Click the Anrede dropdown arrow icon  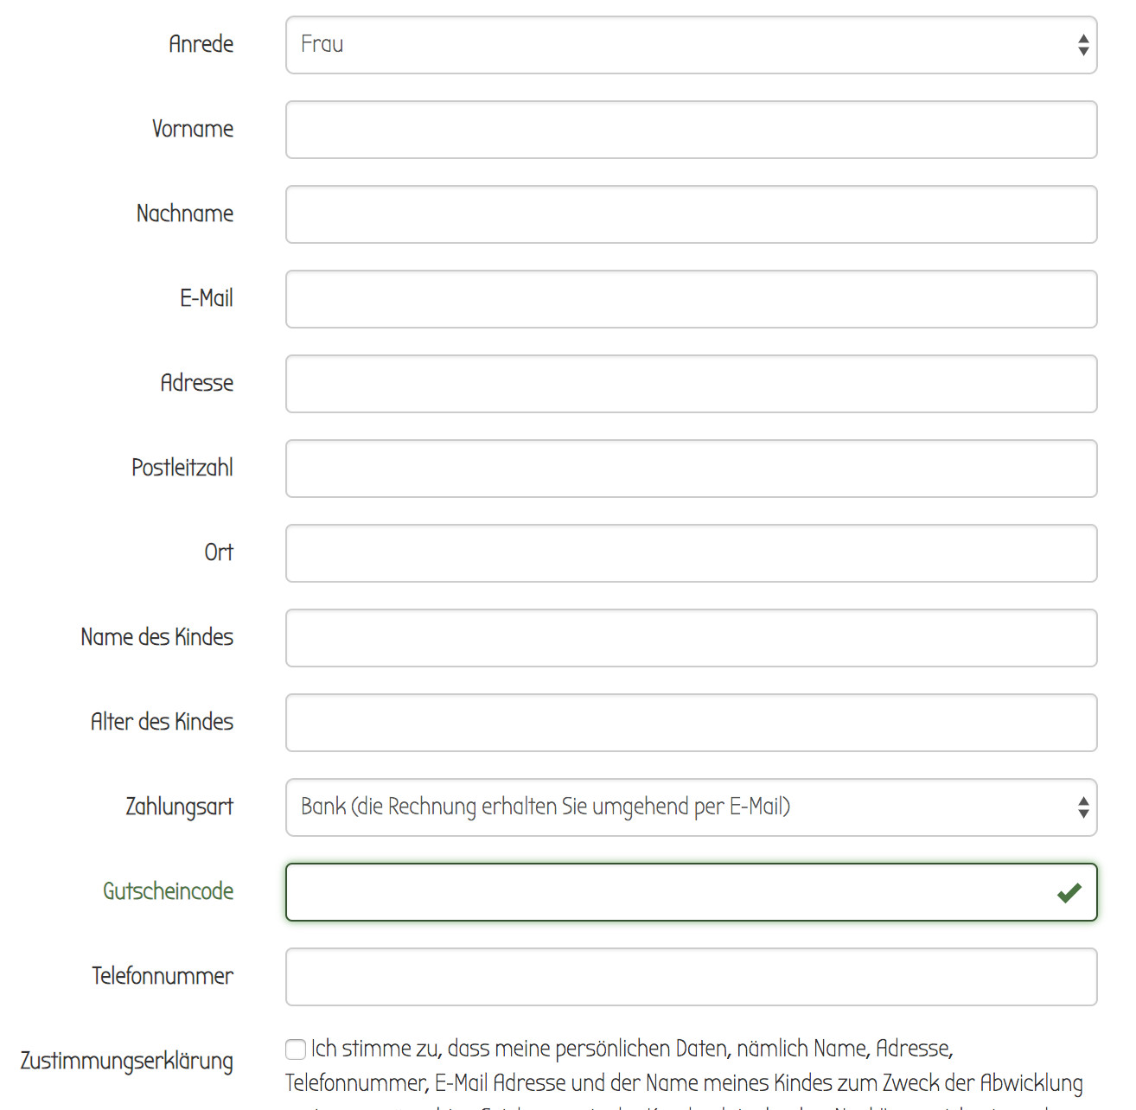pos(1083,45)
